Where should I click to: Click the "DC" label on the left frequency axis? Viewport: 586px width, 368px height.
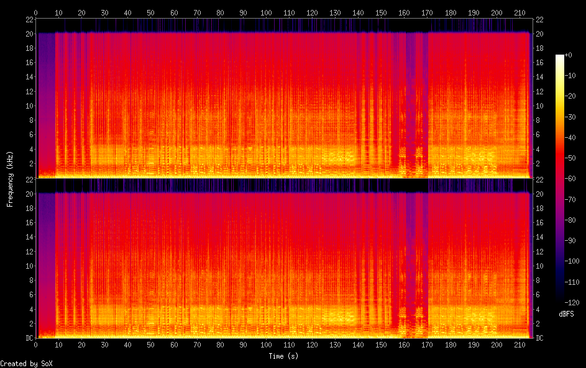coord(30,338)
